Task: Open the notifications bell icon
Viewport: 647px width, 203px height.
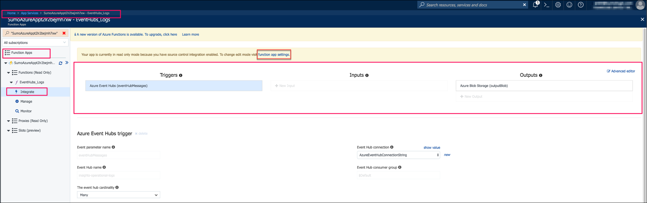Action: (x=535, y=5)
